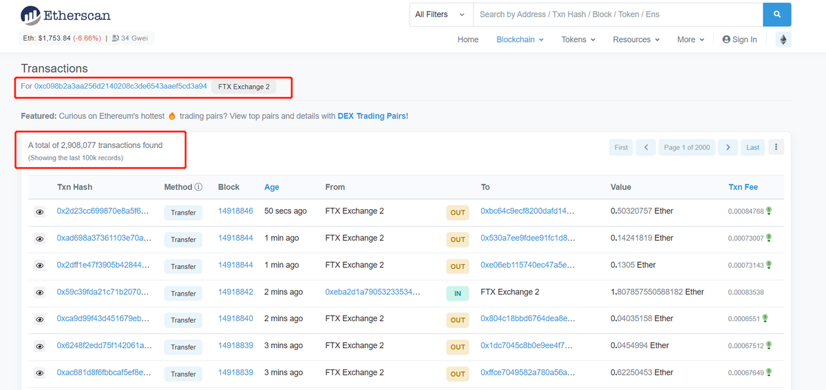Click the FTX Exchange 2 label tag

pos(244,87)
